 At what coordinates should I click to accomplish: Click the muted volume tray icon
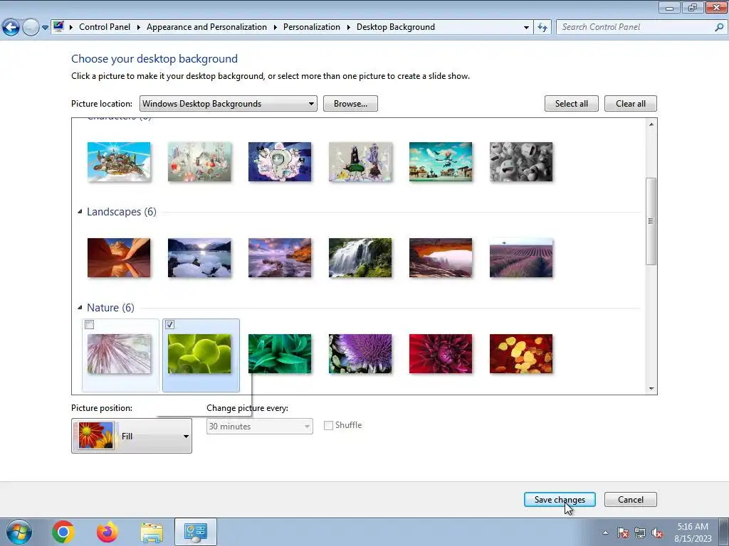coord(657,532)
